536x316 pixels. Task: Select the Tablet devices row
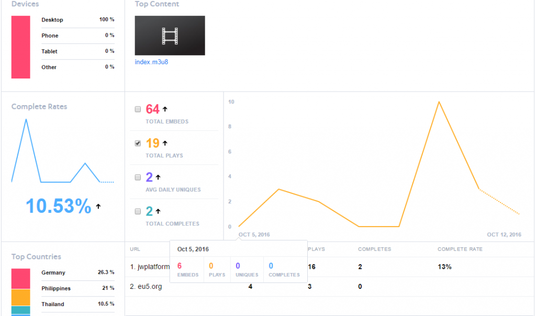tap(78, 51)
